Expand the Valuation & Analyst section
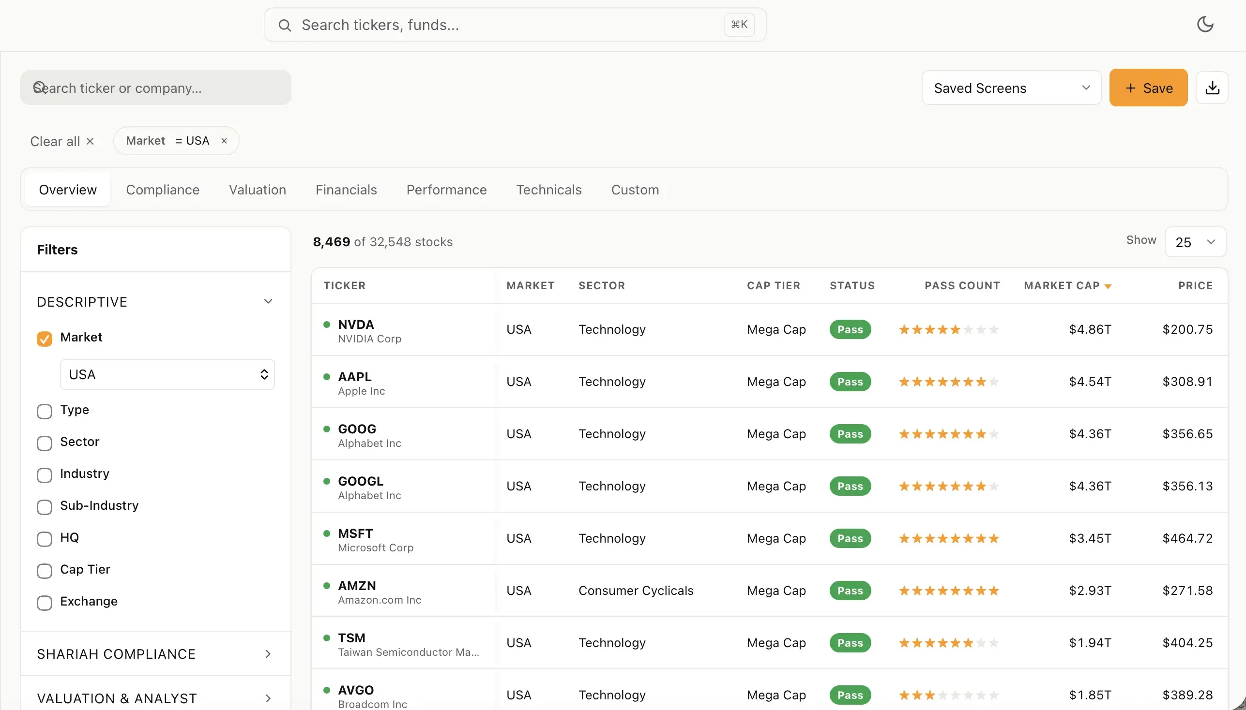The height and width of the screenshot is (710, 1246). coord(156,698)
